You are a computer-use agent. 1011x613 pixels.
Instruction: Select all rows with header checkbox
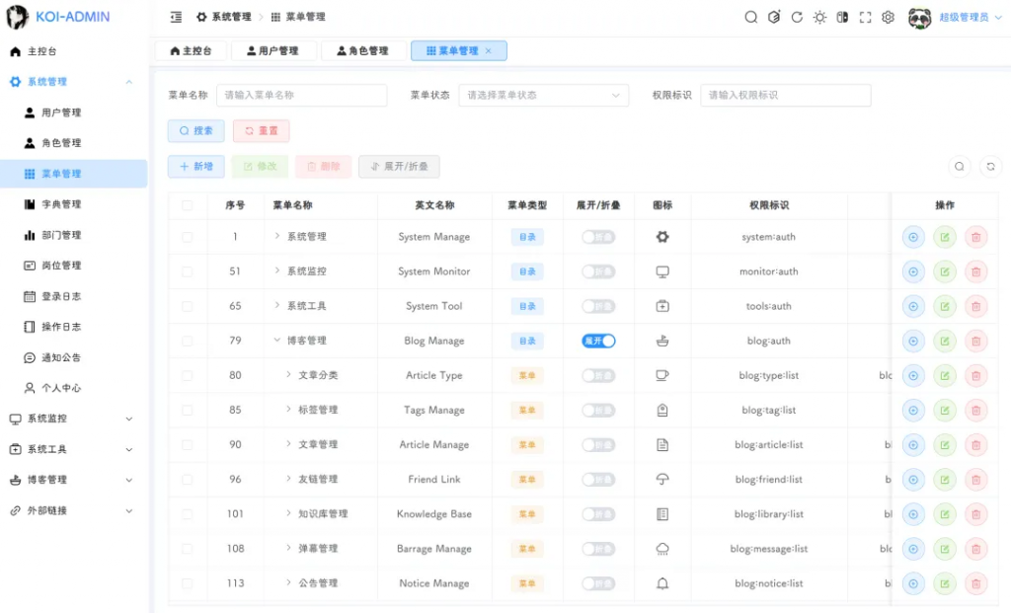187,205
